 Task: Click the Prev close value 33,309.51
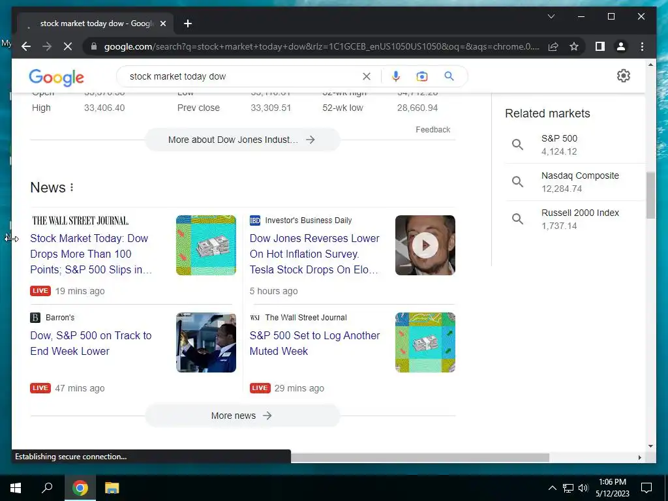[x=271, y=108]
